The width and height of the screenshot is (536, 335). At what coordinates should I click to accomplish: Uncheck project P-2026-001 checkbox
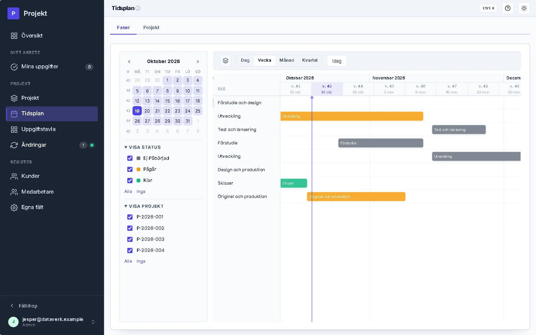(130, 217)
